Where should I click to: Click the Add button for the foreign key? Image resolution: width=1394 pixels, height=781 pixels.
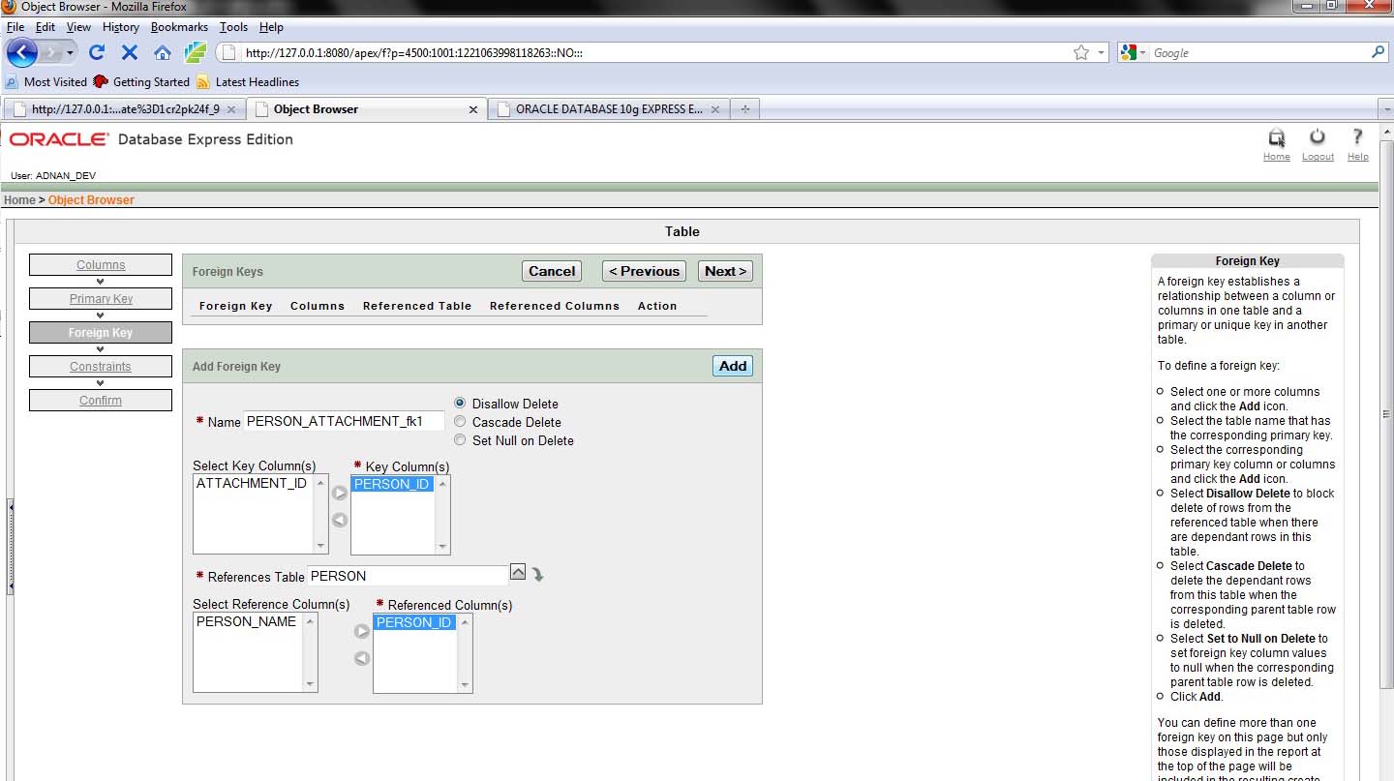732,366
